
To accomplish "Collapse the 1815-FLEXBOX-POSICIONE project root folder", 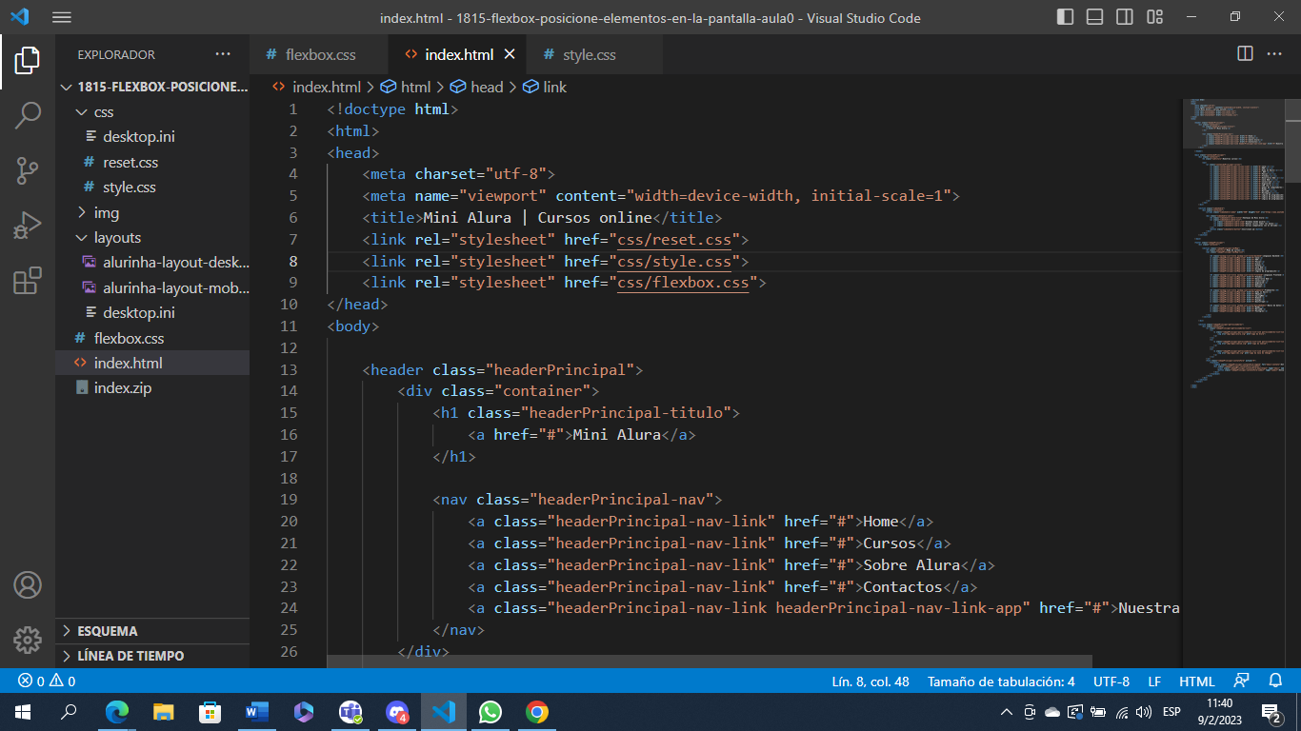I will (x=152, y=87).
